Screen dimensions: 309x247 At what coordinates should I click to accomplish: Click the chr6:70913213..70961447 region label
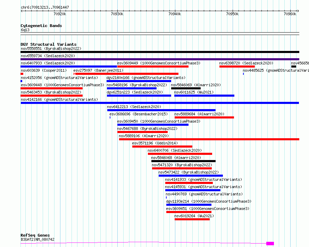(x=45, y=7)
